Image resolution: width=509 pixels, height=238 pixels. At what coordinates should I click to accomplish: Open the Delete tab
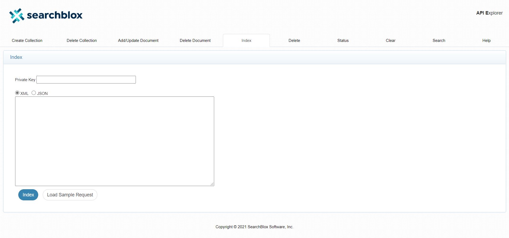click(294, 41)
